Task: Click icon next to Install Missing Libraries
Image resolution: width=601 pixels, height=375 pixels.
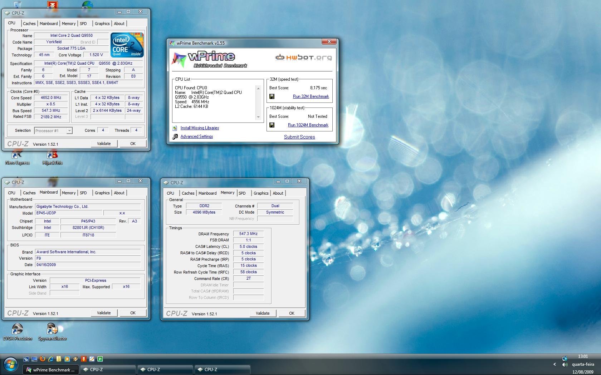Action: pos(175,128)
